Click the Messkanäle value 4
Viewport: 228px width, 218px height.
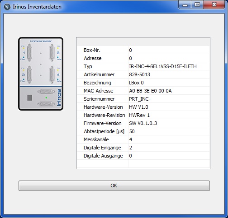[x=131, y=139]
